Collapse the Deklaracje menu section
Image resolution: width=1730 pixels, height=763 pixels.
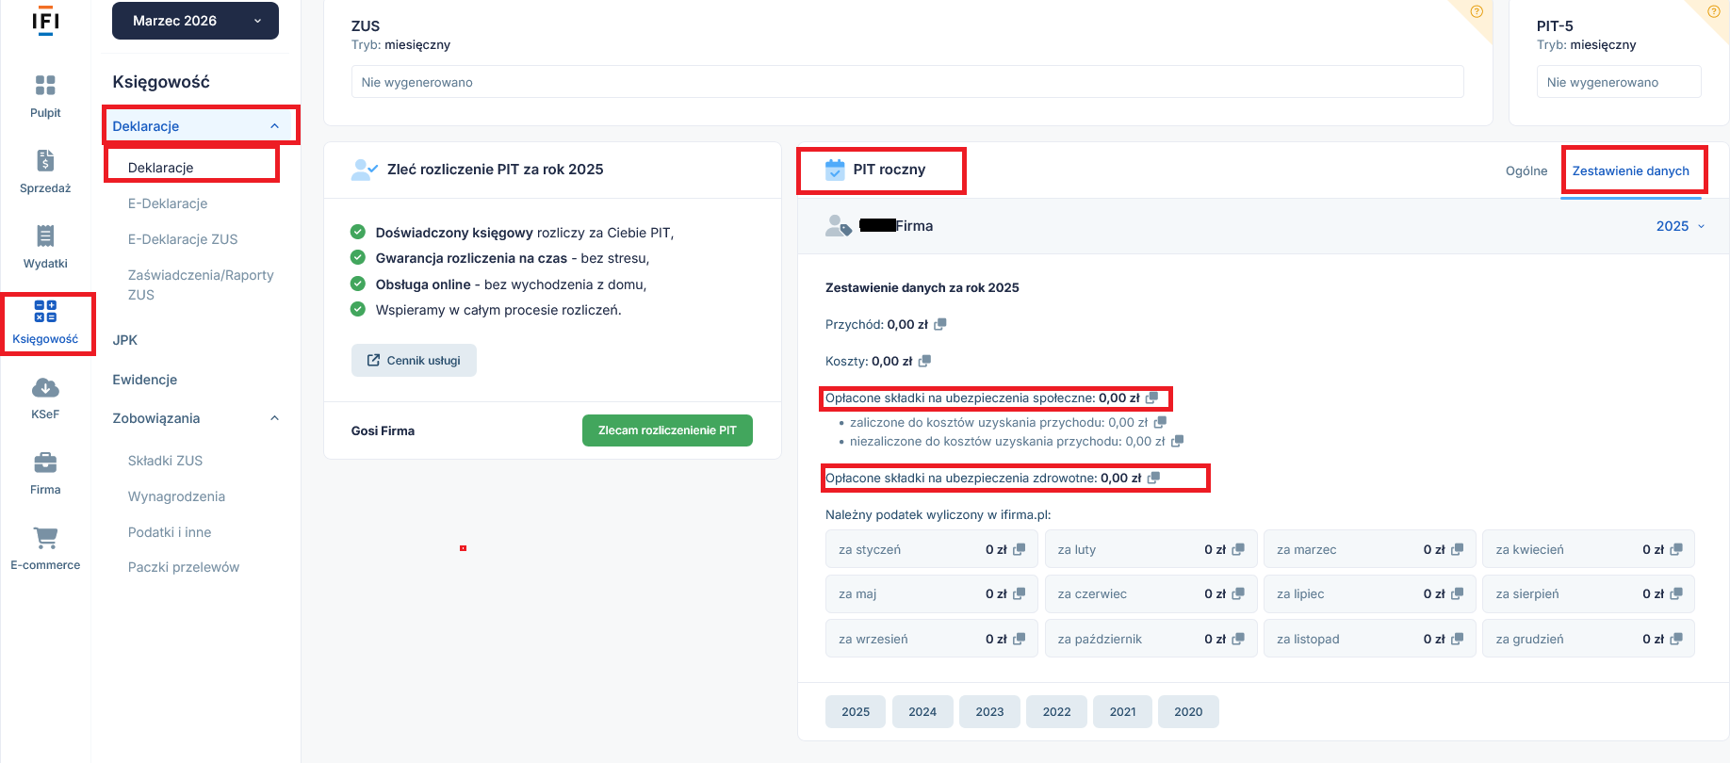coord(274,126)
